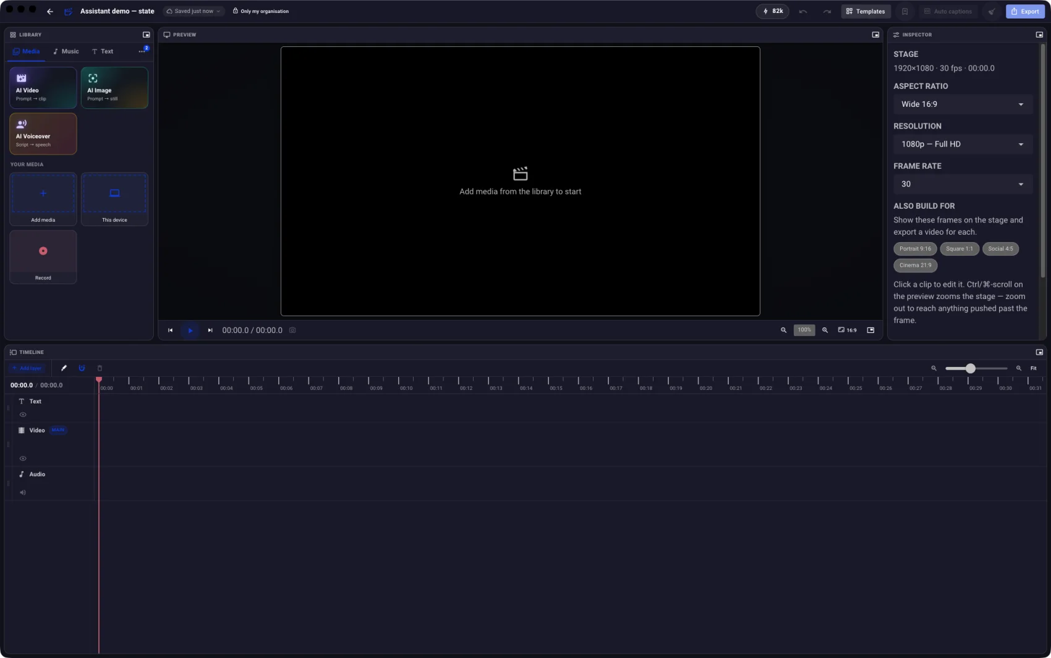
Task: Click the broom cleanup icon near Export
Action: point(991,11)
